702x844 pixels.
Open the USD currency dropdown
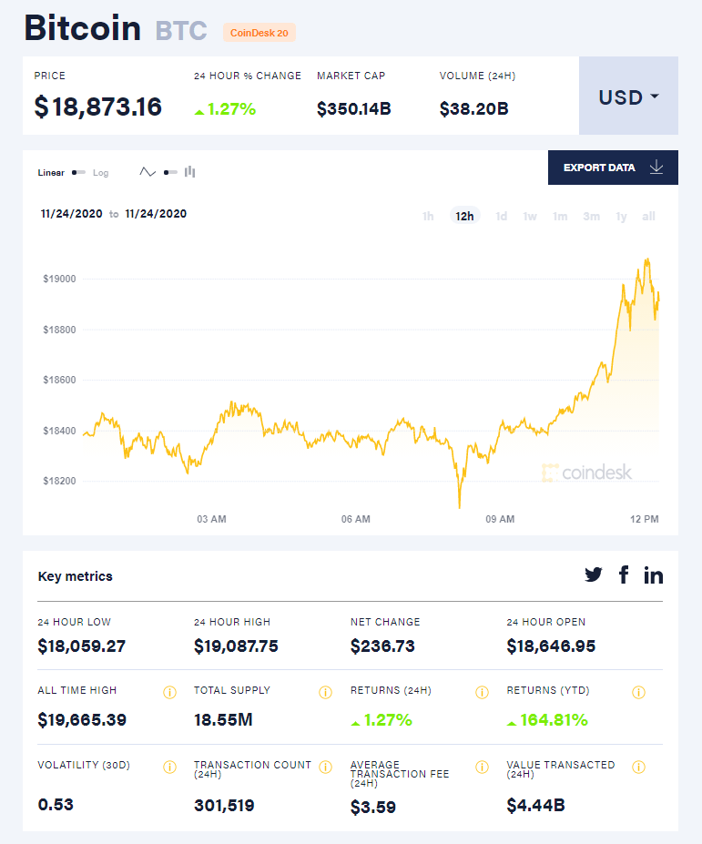click(628, 97)
